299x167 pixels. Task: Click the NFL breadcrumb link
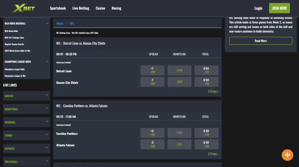pos(72,24)
